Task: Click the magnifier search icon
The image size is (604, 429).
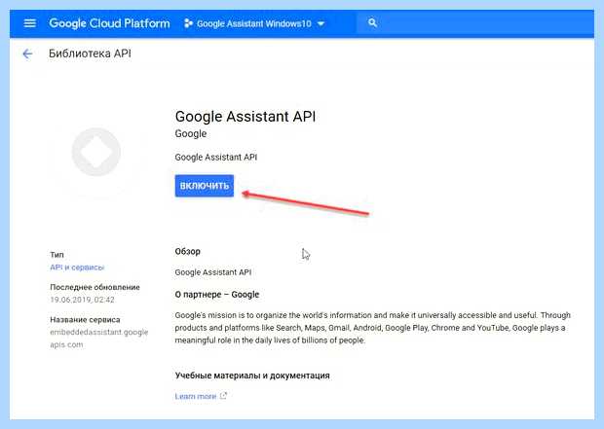Action: pyautogui.click(x=372, y=23)
